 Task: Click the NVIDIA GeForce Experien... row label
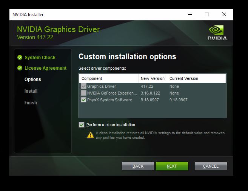[x=112, y=93]
